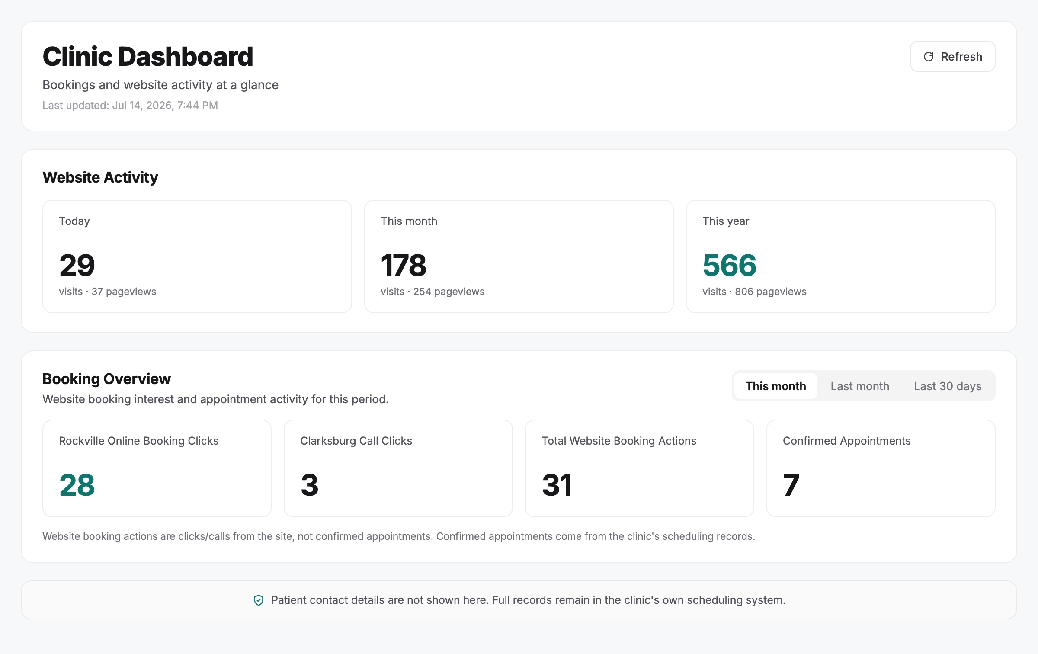Click the 'This year' card label
This screenshot has height=654, width=1038.
(726, 221)
